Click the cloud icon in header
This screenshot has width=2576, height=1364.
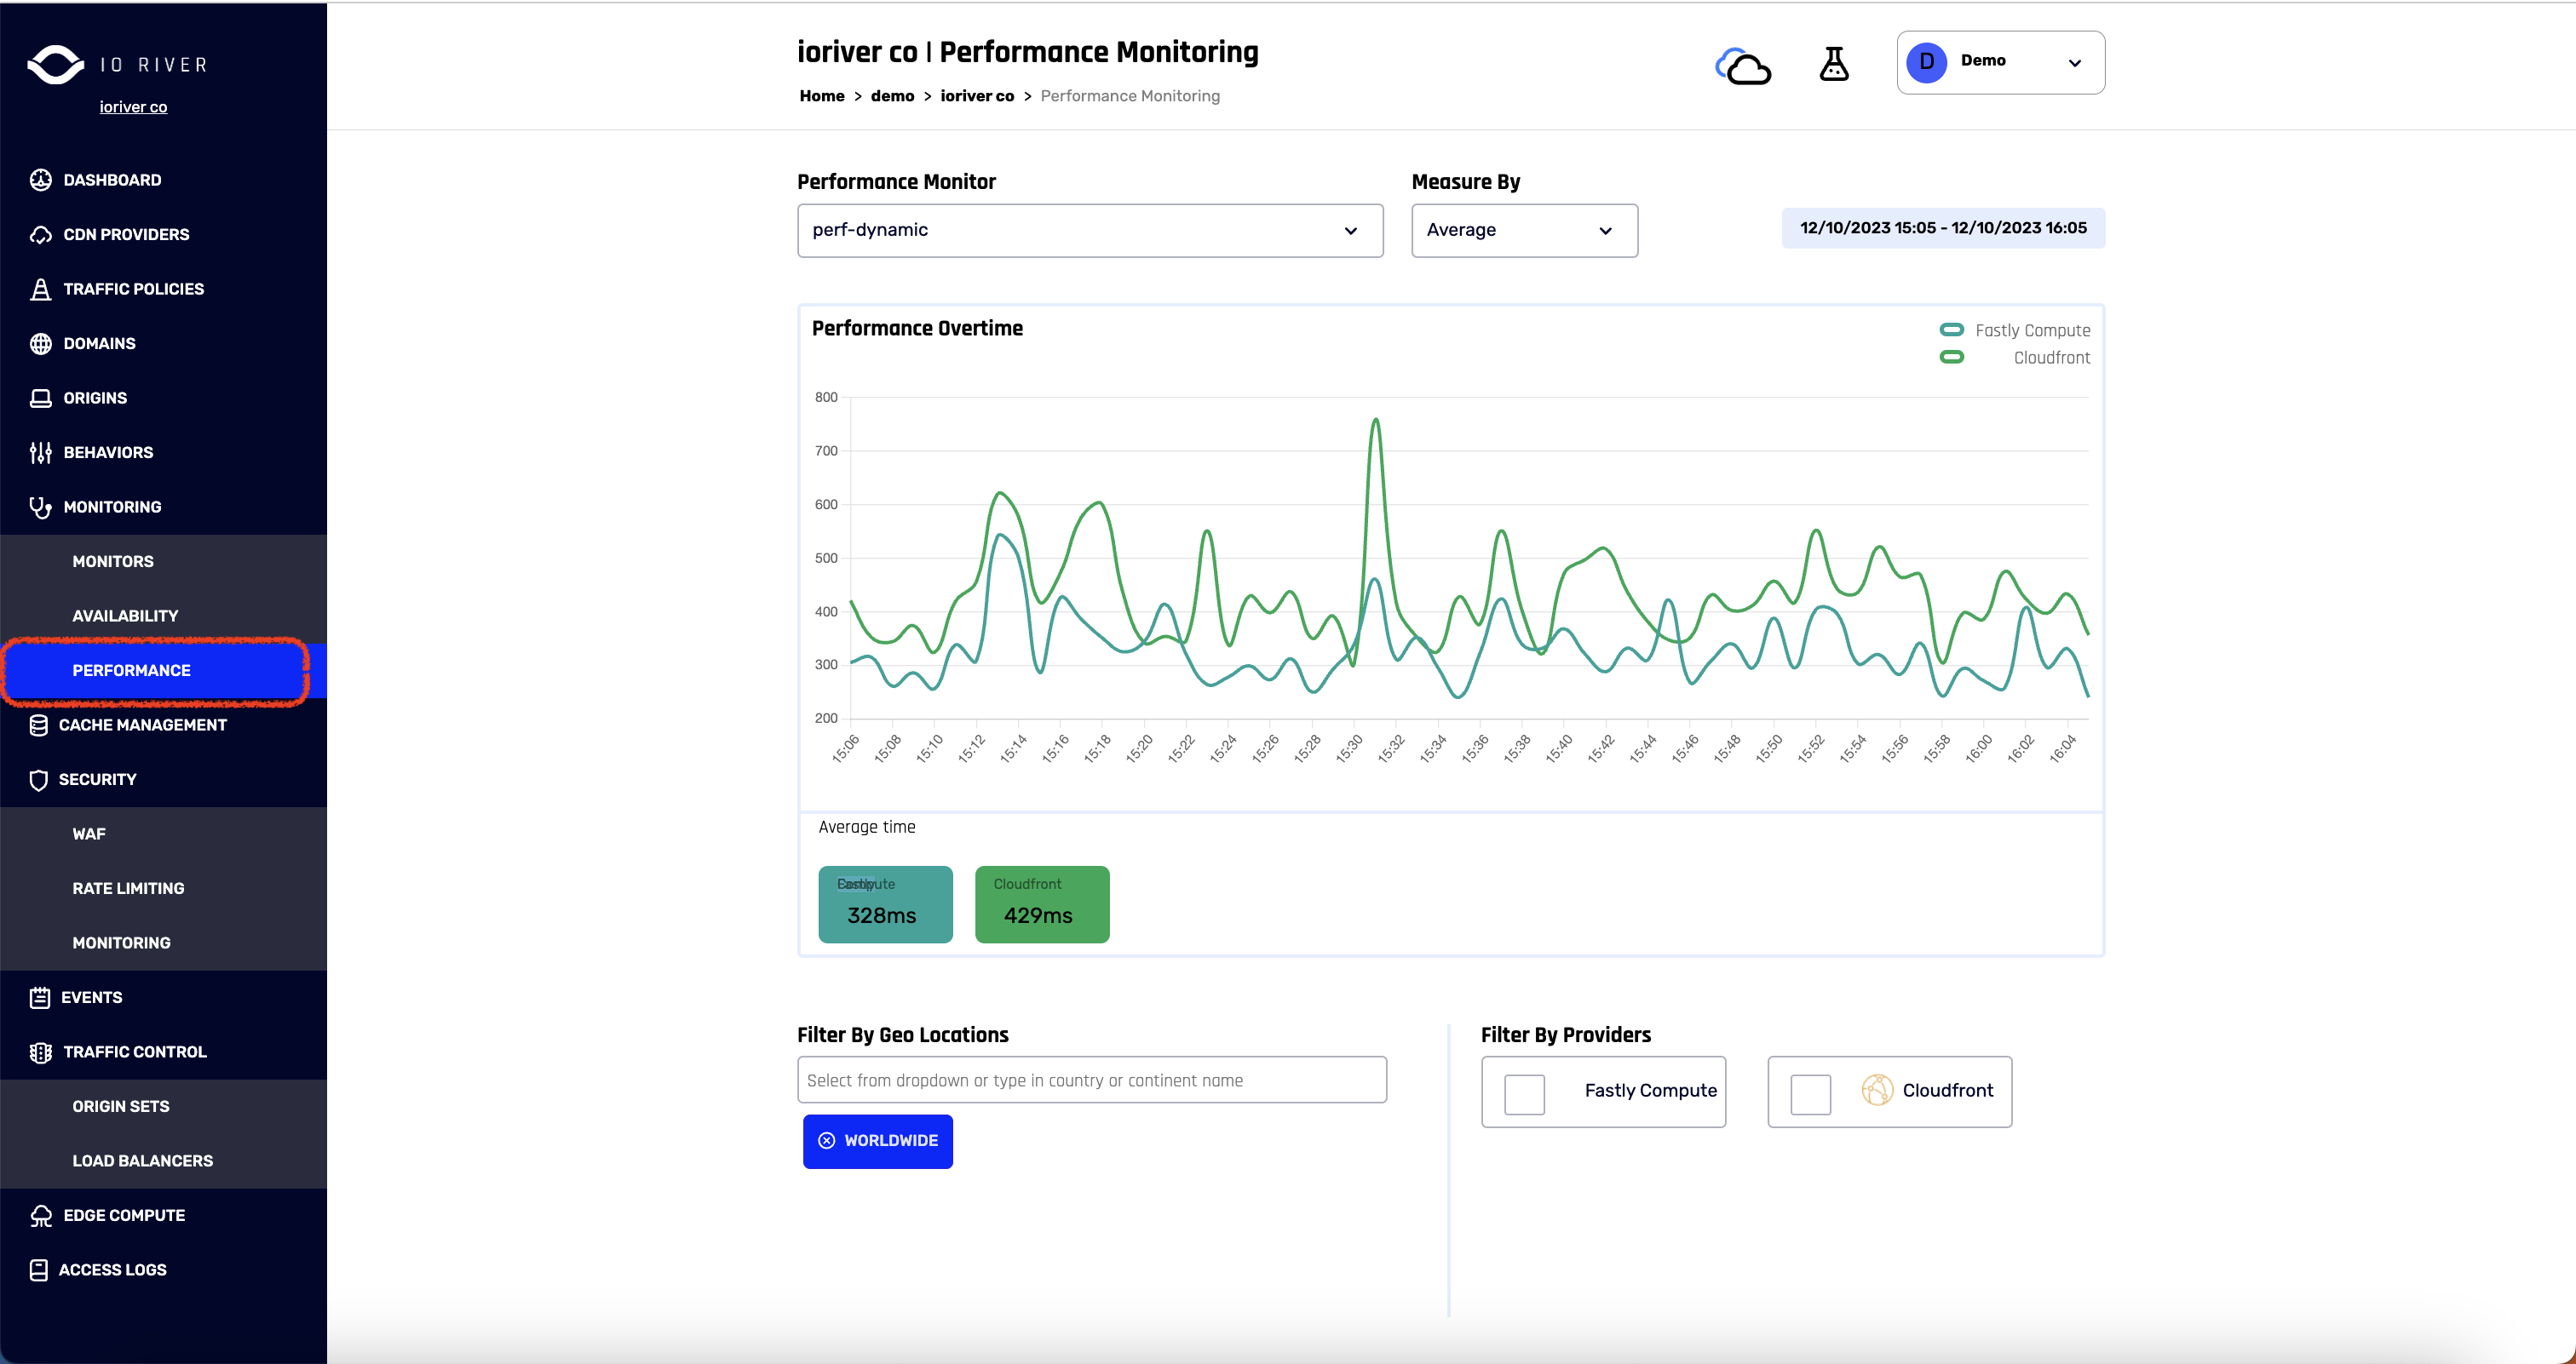click(x=1743, y=66)
